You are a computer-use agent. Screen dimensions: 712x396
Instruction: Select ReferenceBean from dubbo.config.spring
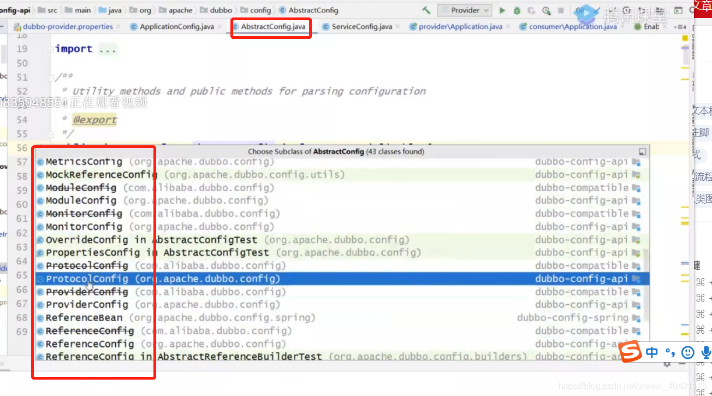[x=342, y=318]
